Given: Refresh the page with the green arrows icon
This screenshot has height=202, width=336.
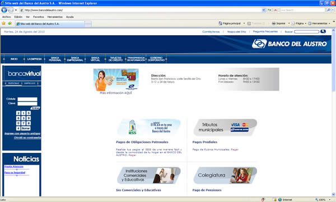Looking at the screenshot, I should (x=269, y=10).
